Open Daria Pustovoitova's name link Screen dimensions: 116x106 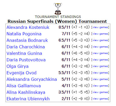tap(26, 60)
